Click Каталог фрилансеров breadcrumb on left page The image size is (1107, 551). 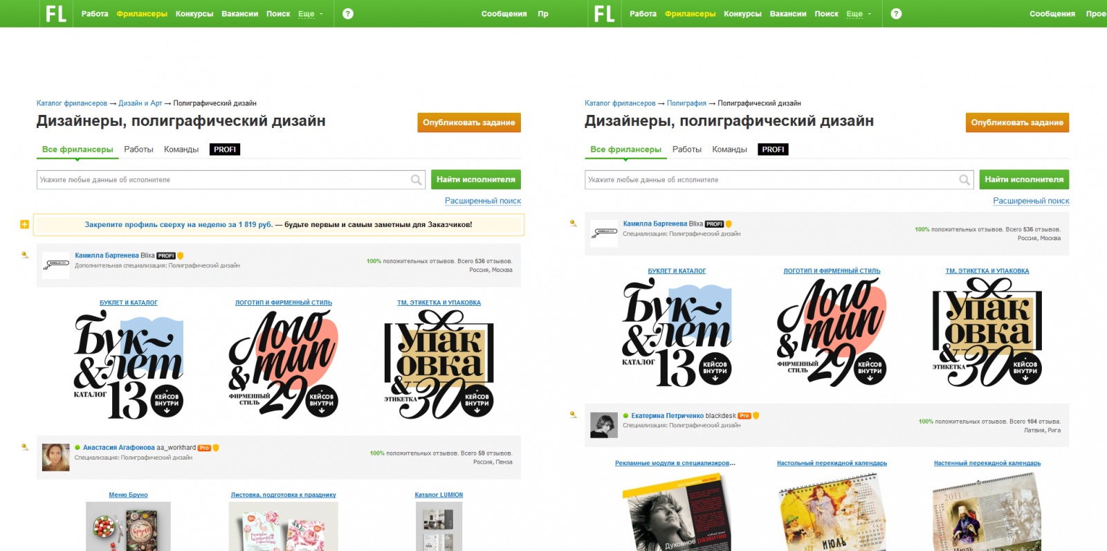[x=72, y=103]
